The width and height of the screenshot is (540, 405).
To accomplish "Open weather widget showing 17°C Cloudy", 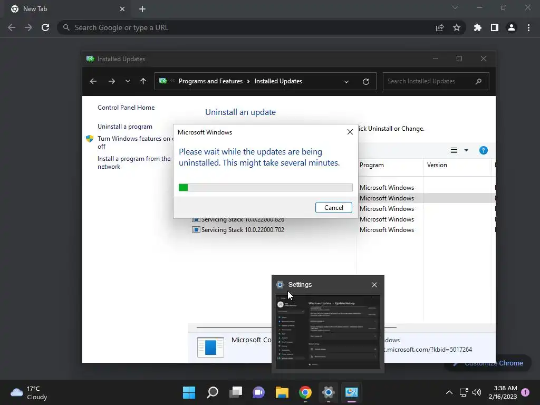I will click(29, 392).
